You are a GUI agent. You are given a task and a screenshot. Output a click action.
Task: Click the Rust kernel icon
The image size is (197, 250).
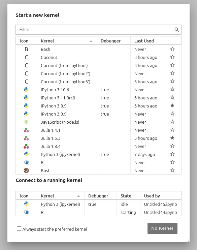point(26,170)
